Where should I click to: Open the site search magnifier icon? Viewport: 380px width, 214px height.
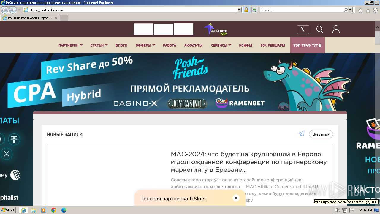coord(319,29)
